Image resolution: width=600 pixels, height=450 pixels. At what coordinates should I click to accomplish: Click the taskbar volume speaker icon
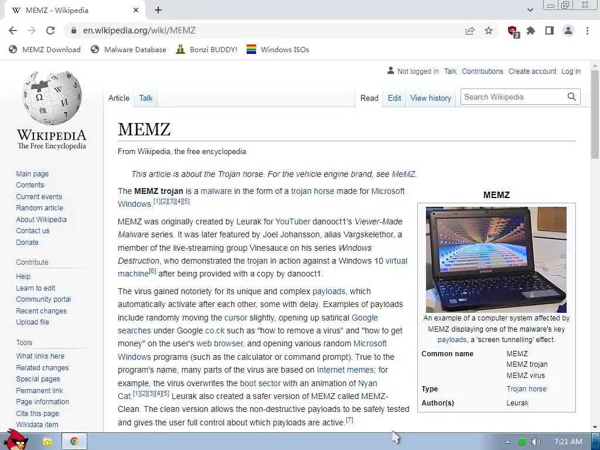point(536,442)
